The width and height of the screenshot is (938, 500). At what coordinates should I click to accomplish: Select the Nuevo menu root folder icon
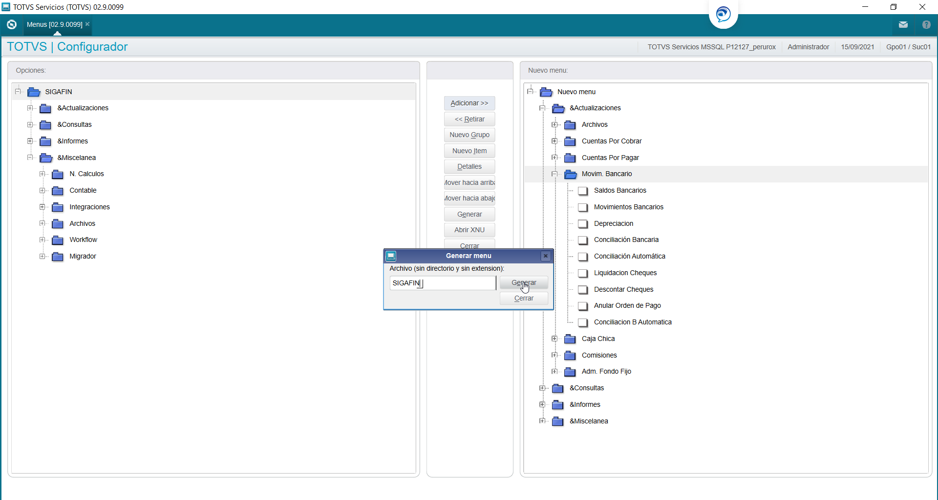tap(546, 92)
